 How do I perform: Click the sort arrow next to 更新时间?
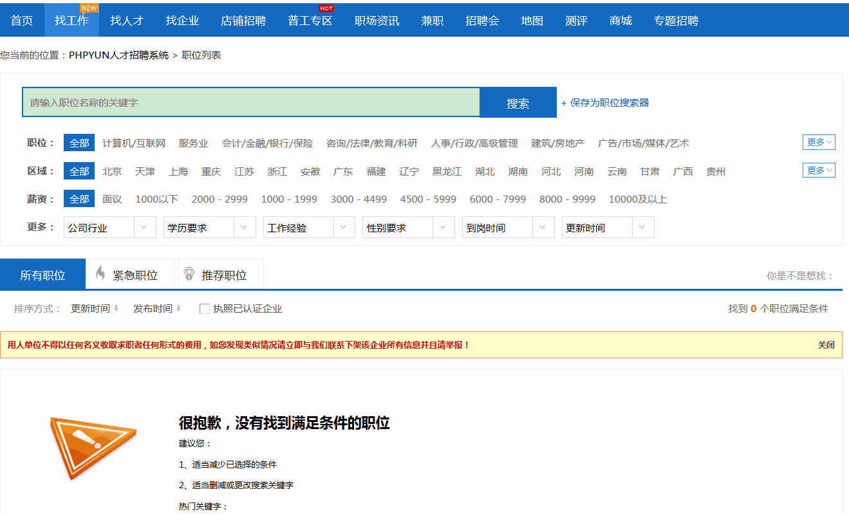tap(117, 309)
